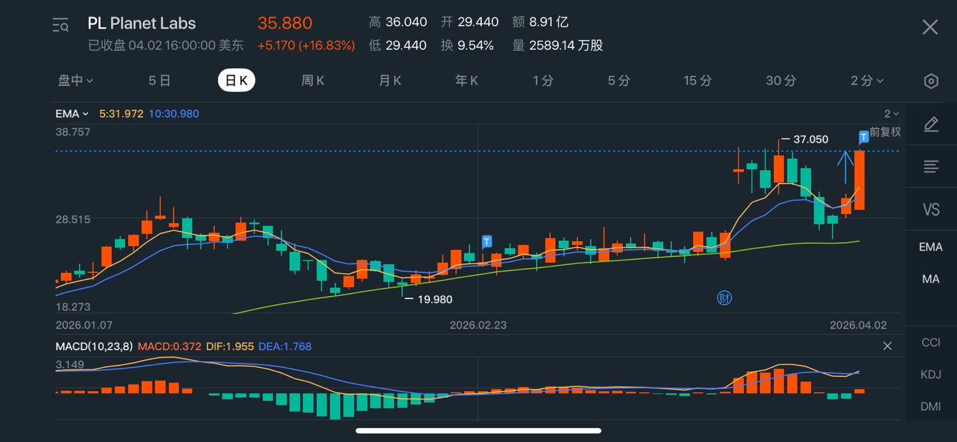Close the MACD indicator panel
Viewport: 957px width, 442px height.
(887, 346)
